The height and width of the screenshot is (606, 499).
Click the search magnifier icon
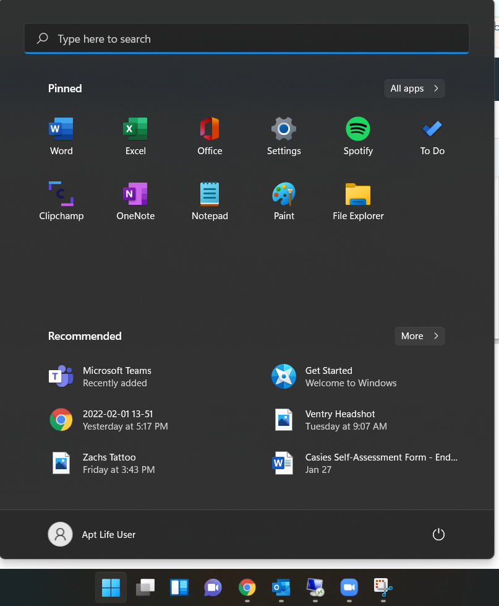43,38
